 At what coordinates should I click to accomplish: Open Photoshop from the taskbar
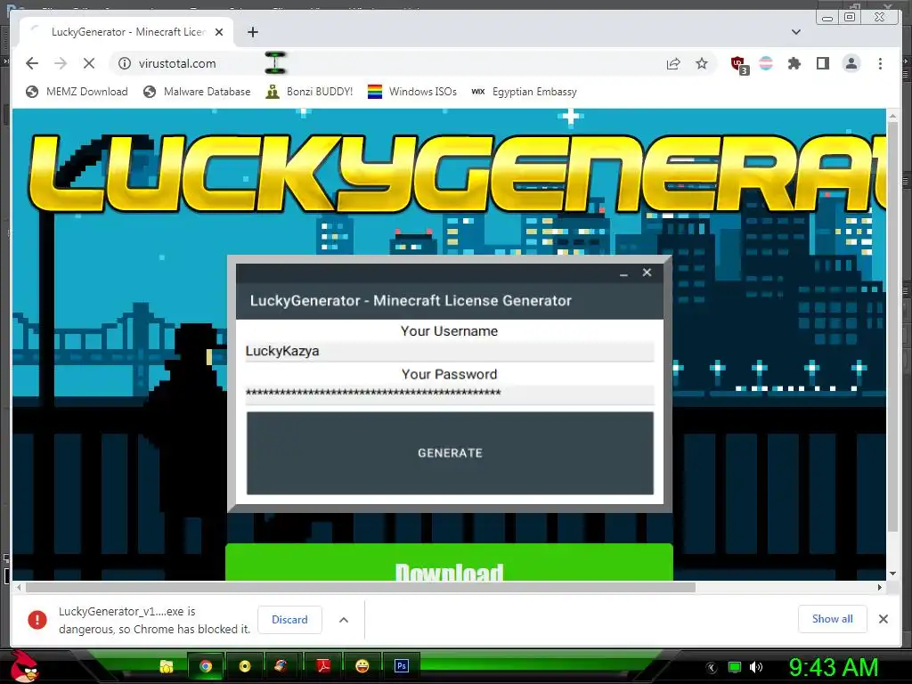[402, 666]
